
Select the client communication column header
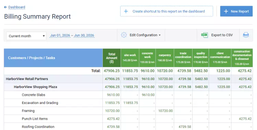220,58
